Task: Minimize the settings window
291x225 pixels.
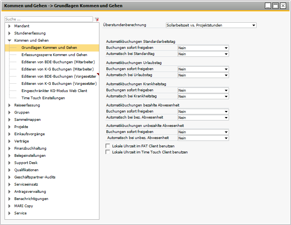Action: coord(268,6)
